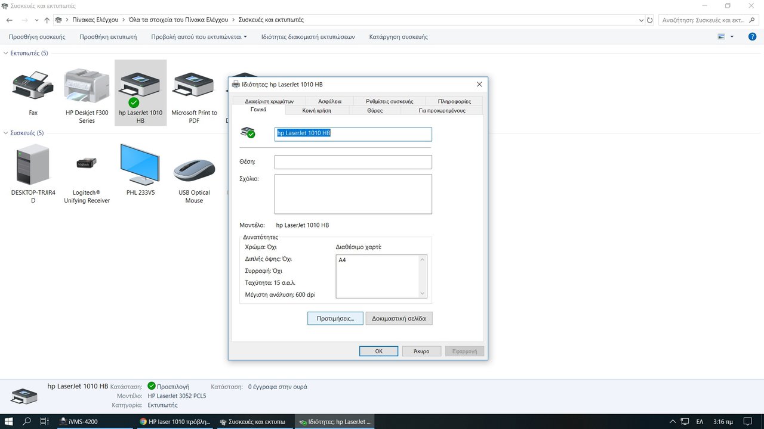The height and width of the screenshot is (429, 764).
Task: Switch to Συσκευές και εκτυπωτές taskbar window
Action: 255,421
